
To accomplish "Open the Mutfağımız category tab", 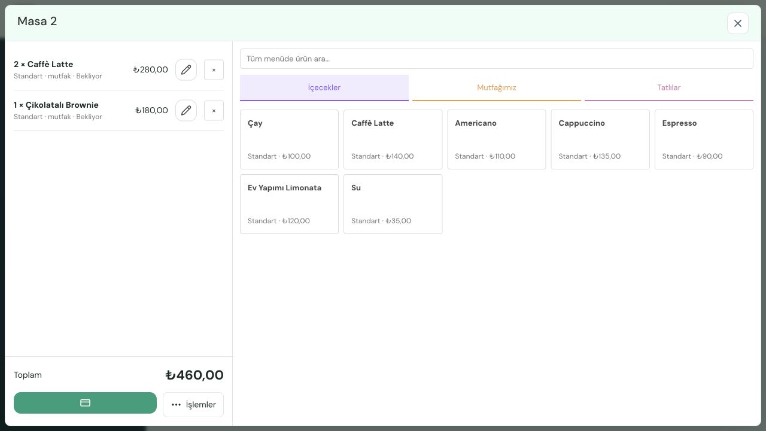I will (497, 87).
